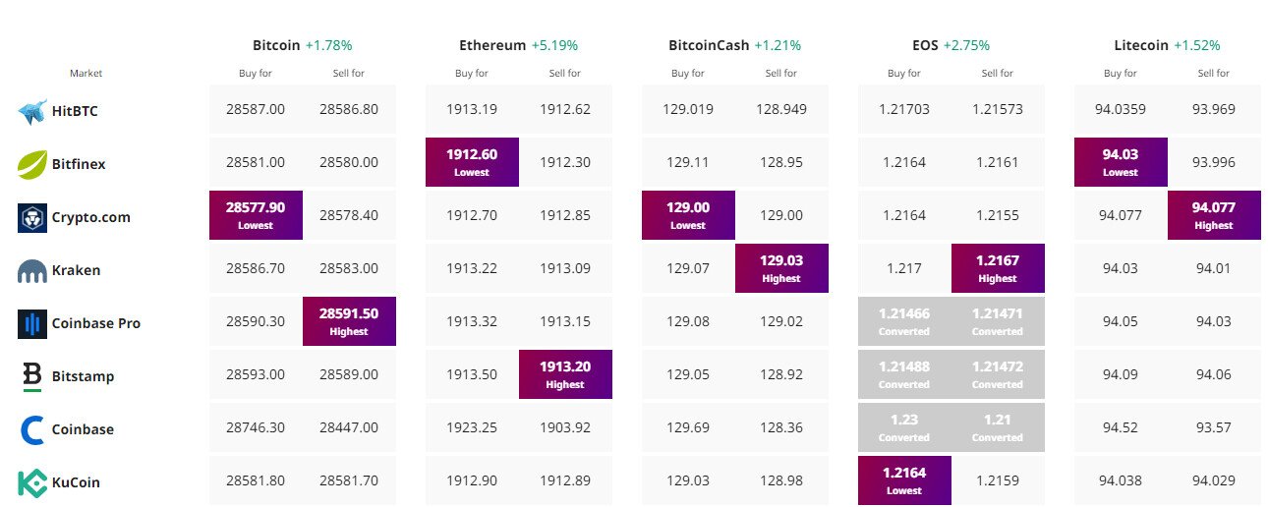Click the Crypto.com lion logo icon
This screenshot has height=507, width=1268.
[32, 217]
